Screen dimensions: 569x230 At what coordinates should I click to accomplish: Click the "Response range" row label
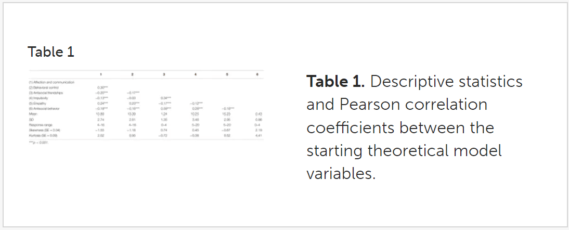tap(41, 124)
